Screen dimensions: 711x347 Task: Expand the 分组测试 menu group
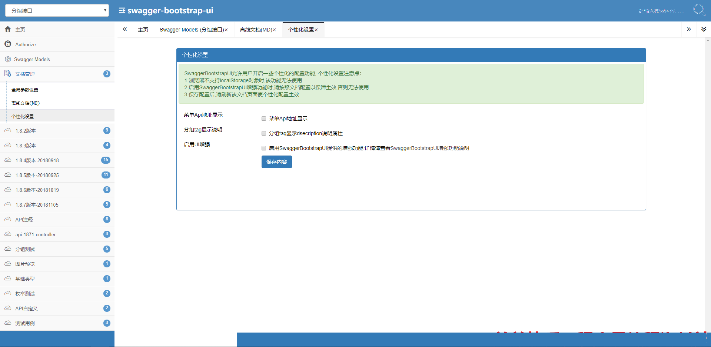tap(57, 249)
